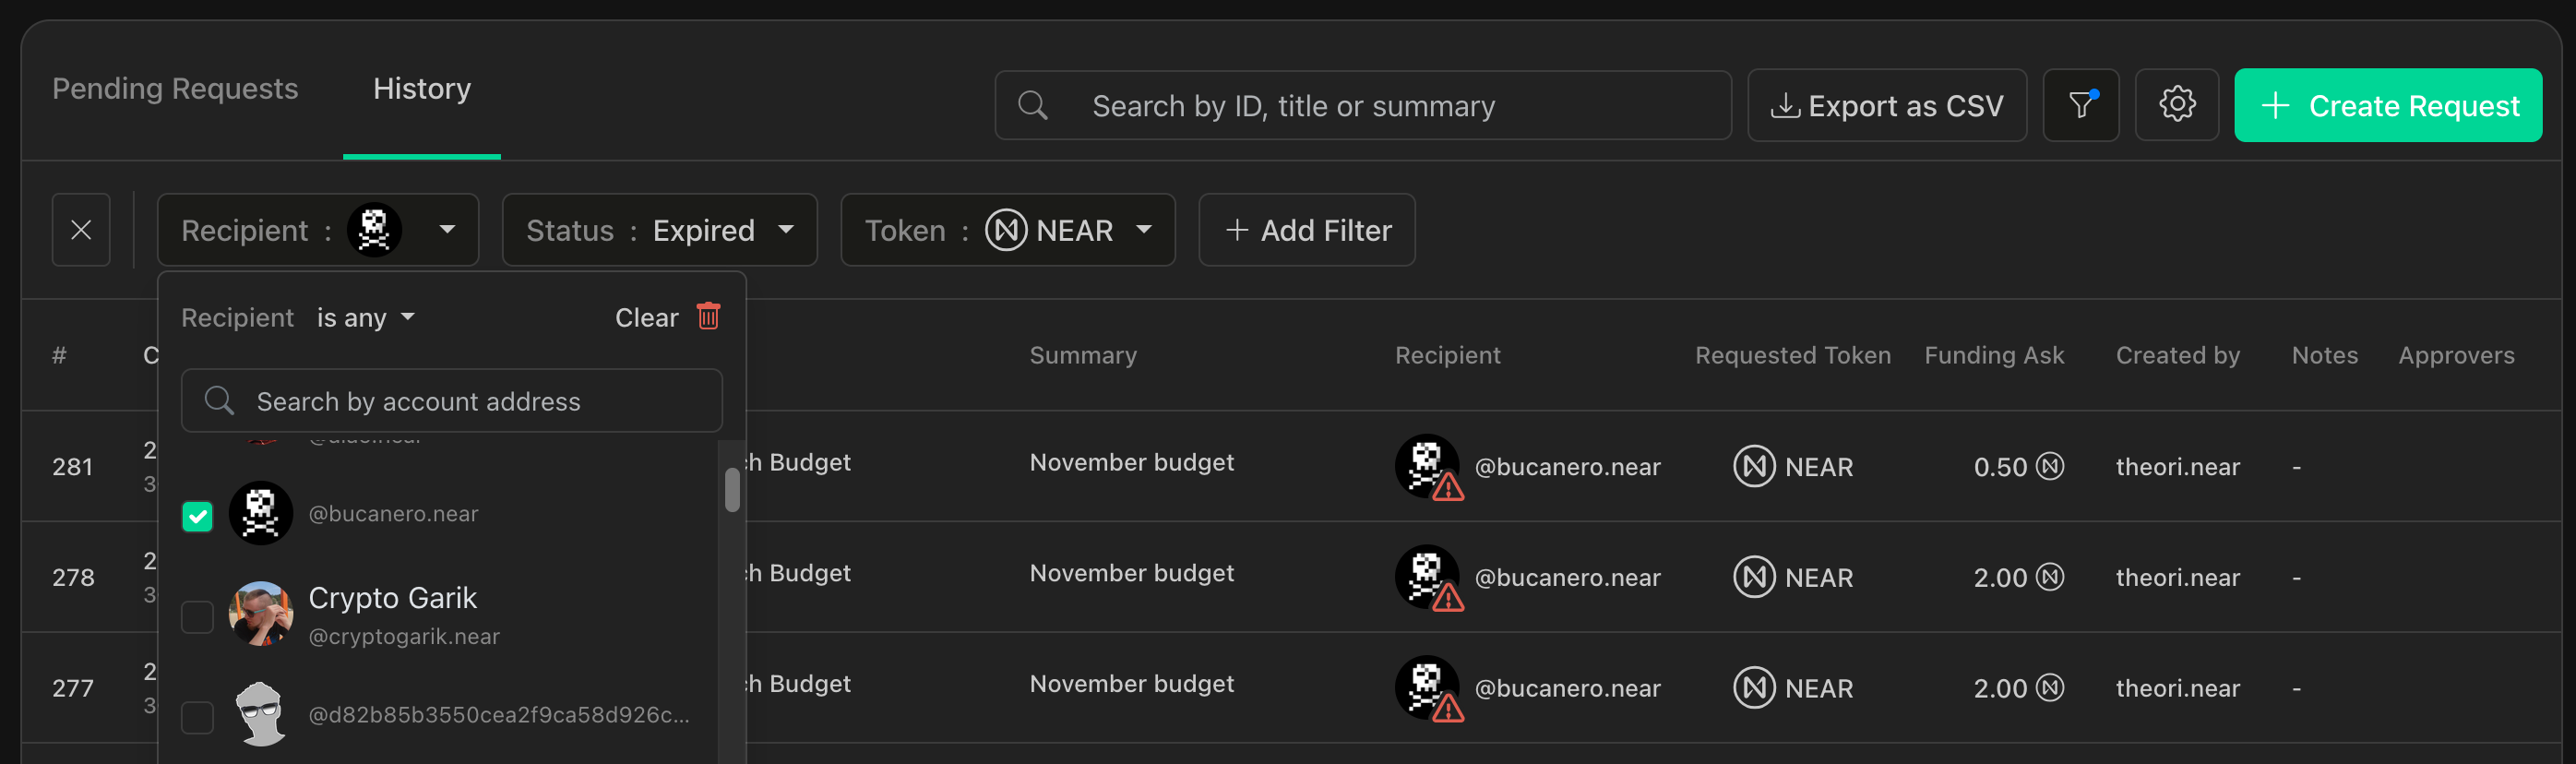Image resolution: width=2576 pixels, height=764 pixels.
Task: Open Token NEAR filter dropdown
Action: (1007, 230)
